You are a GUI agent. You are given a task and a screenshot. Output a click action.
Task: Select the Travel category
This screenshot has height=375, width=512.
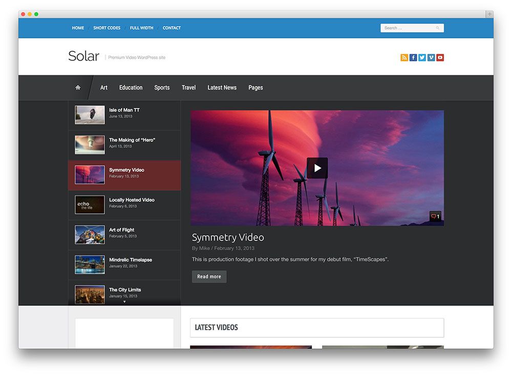tap(189, 87)
